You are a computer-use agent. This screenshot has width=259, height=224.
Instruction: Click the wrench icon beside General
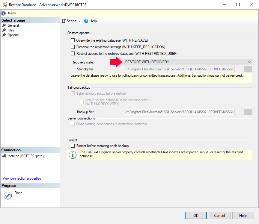click(x=4, y=25)
